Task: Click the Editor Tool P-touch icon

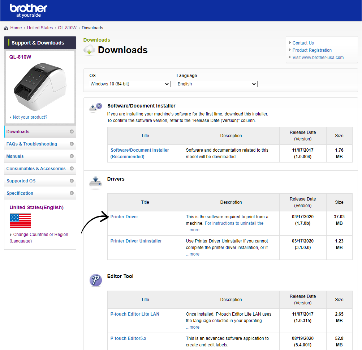Action: 96,281
